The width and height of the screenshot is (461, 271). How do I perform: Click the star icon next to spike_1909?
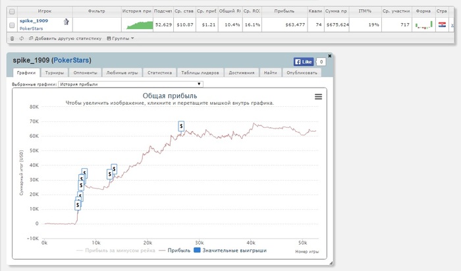click(66, 22)
